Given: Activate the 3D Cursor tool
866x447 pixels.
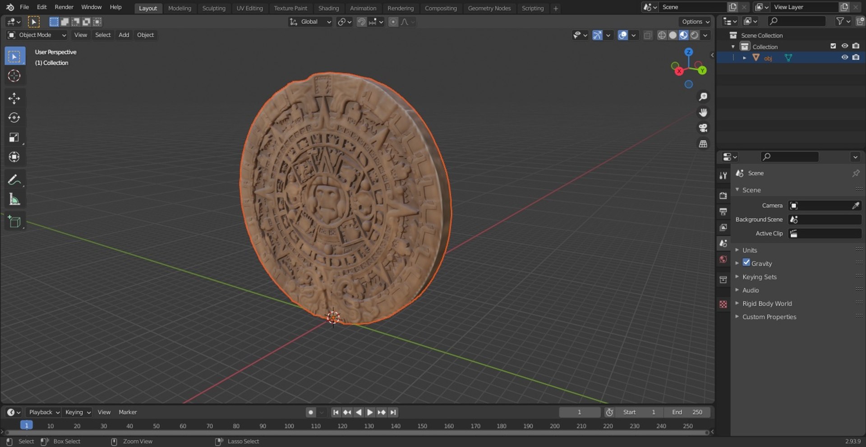Looking at the screenshot, I should coord(14,76).
